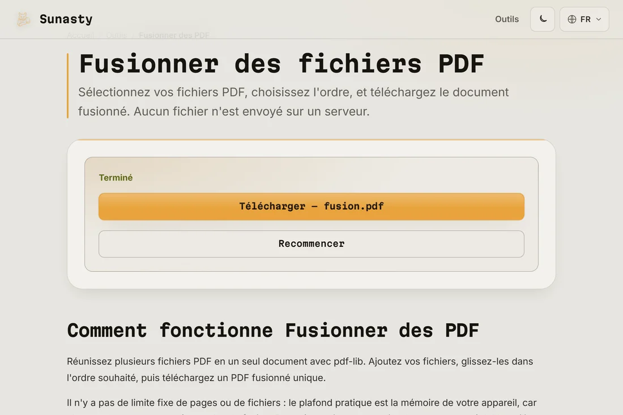Open the Outils navigation link
The width and height of the screenshot is (623, 415).
[506, 19]
